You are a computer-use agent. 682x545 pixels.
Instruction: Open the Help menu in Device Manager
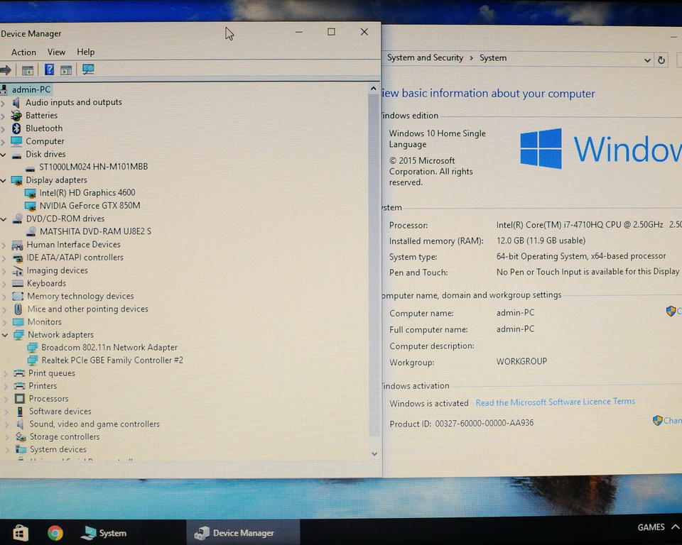[x=86, y=52]
